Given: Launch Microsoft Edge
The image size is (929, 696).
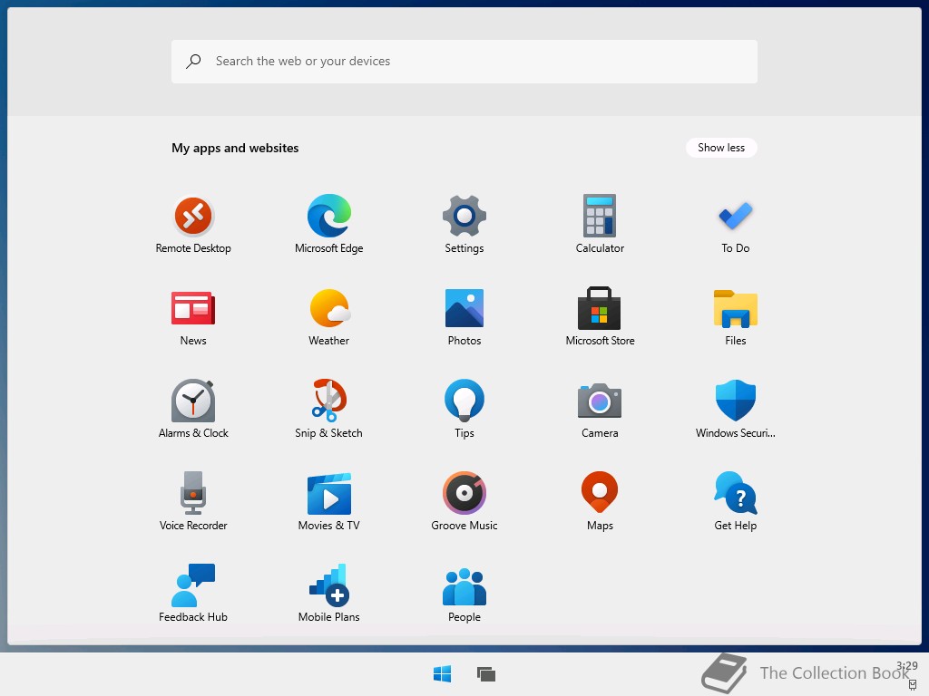Looking at the screenshot, I should pyautogui.click(x=328, y=225).
